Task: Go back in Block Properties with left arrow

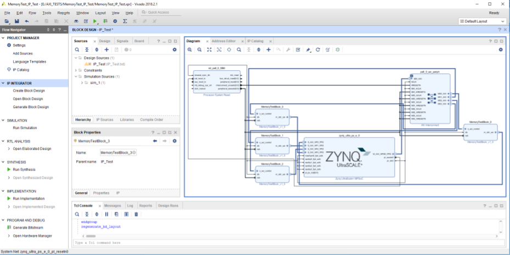Action: (x=155, y=141)
